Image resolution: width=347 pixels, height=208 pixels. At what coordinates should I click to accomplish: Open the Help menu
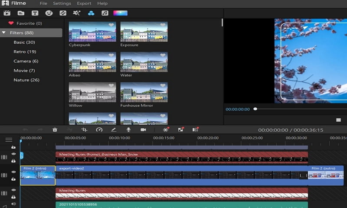click(x=102, y=3)
